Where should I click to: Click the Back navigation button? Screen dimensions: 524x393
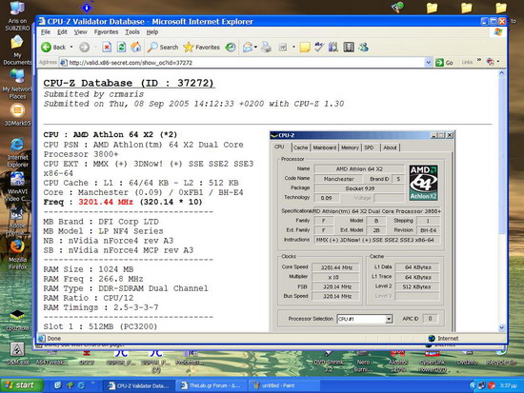pos(53,47)
